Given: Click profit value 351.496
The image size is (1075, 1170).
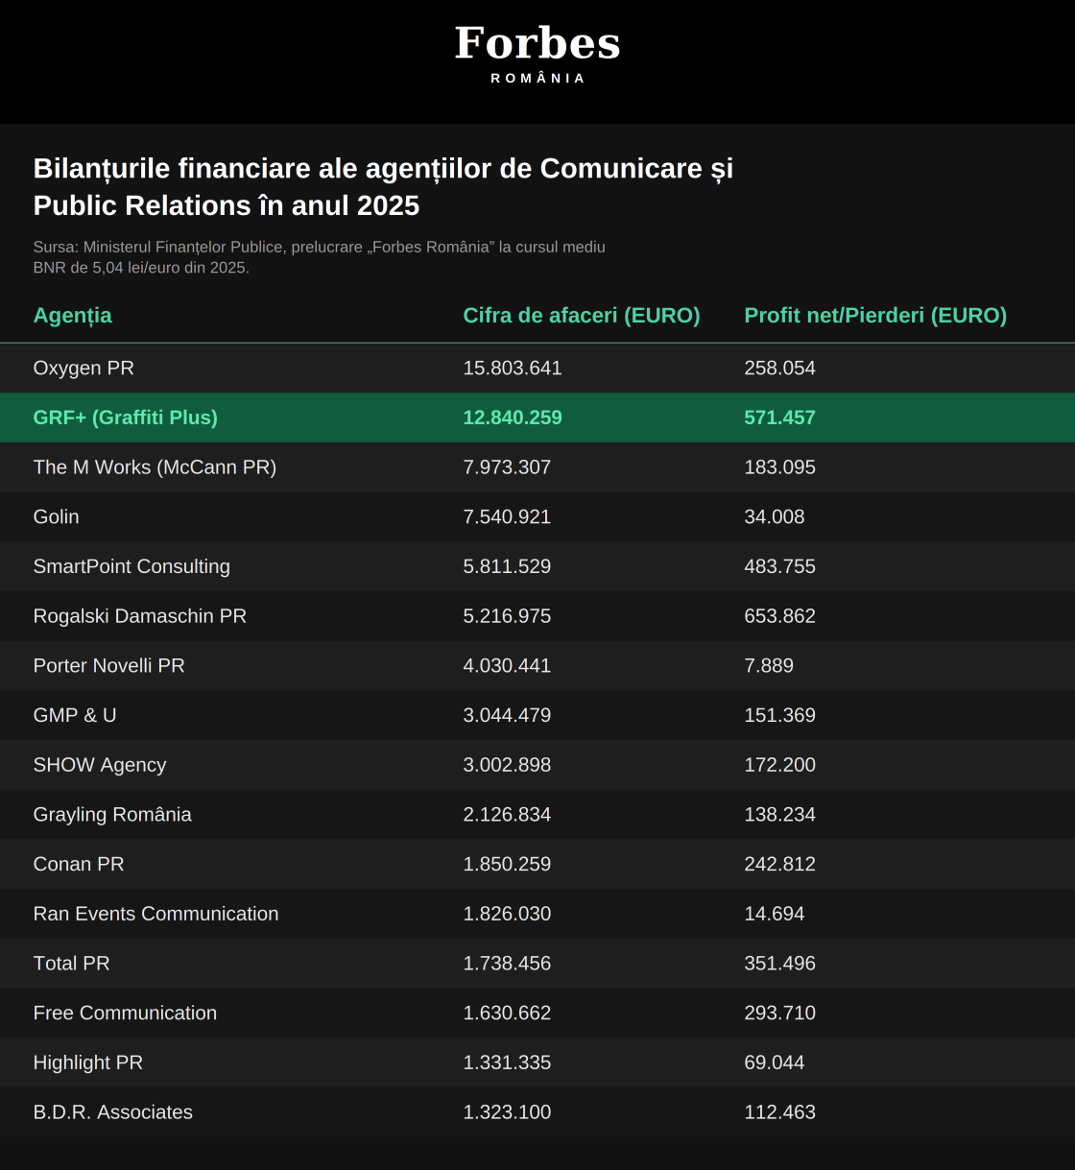Looking at the screenshot, I should 779,964.
